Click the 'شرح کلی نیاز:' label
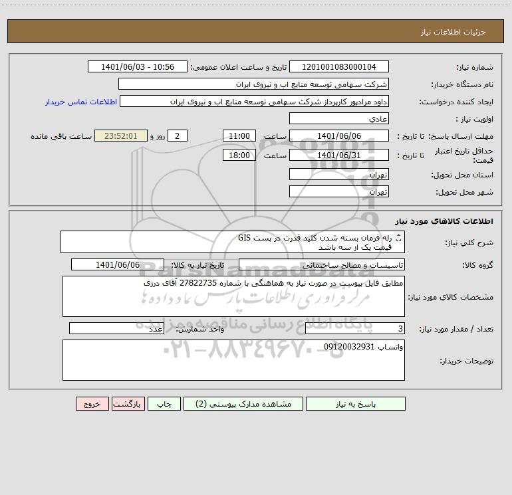 click(x=469, y=243)
